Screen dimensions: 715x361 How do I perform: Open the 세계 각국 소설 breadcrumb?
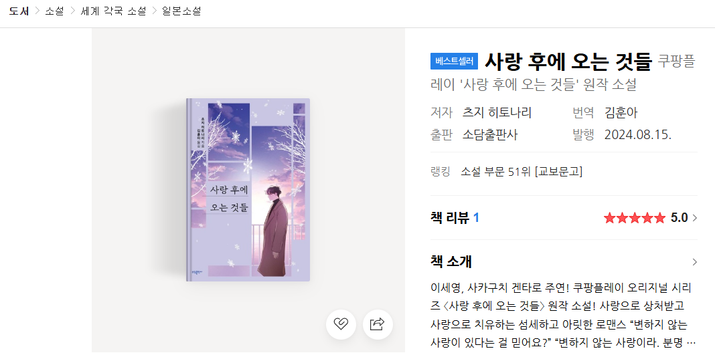click(x=113, y=11)
